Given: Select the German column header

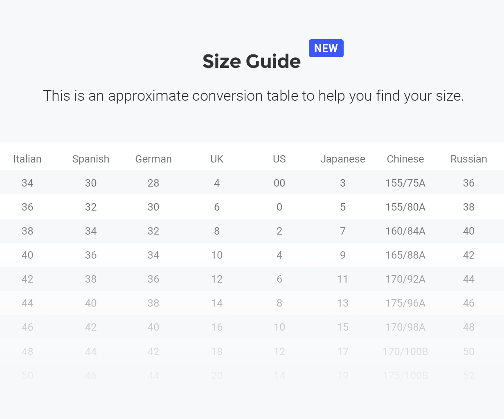Looking at the screenshot, I should tap(153, 159).
